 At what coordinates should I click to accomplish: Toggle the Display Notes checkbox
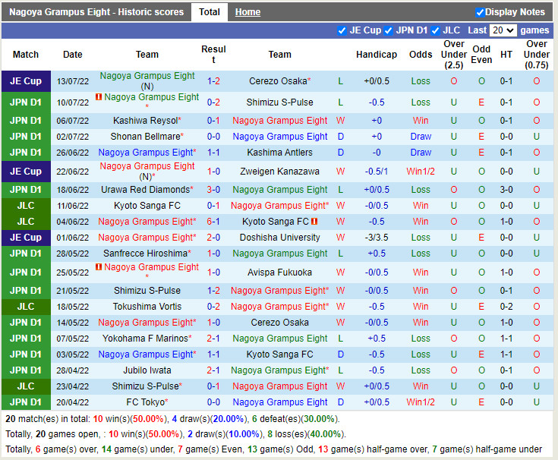[480, 12]
